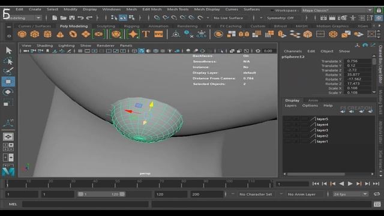Open the No Character Set dropdown
This screenshot has height=216, width=384.
click(256, 194)
